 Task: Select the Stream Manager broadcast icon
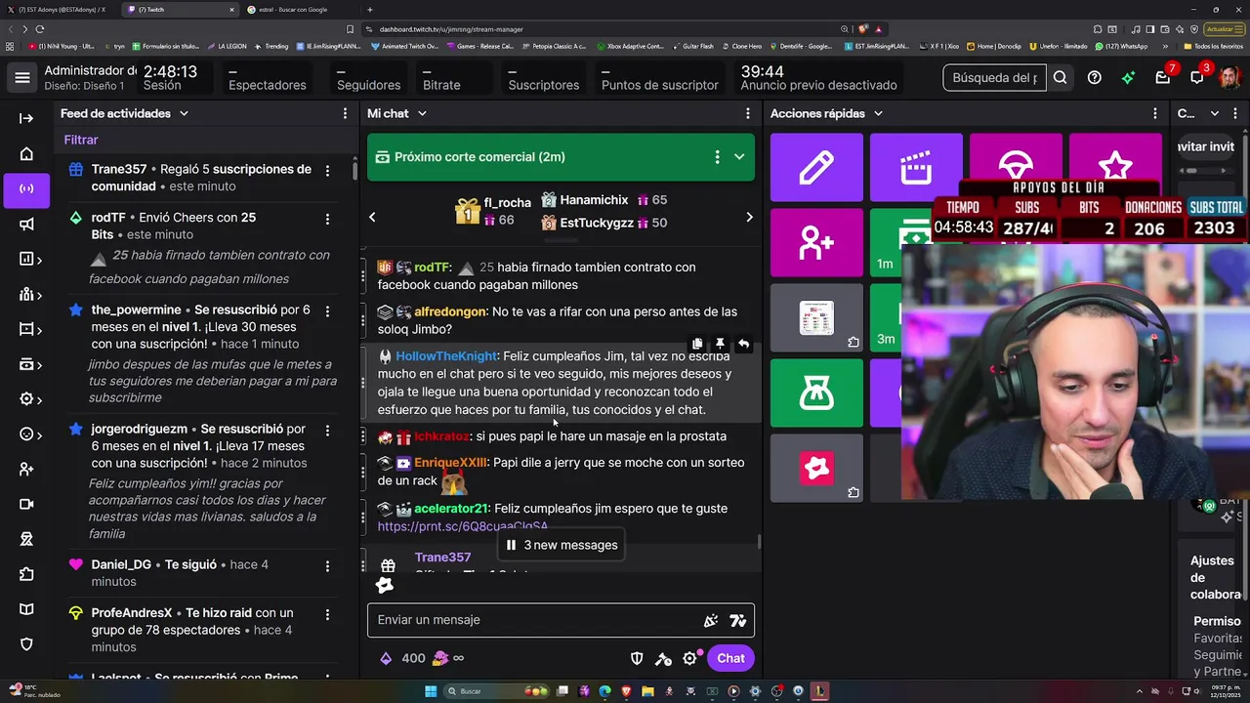click(x=26, y=188)
